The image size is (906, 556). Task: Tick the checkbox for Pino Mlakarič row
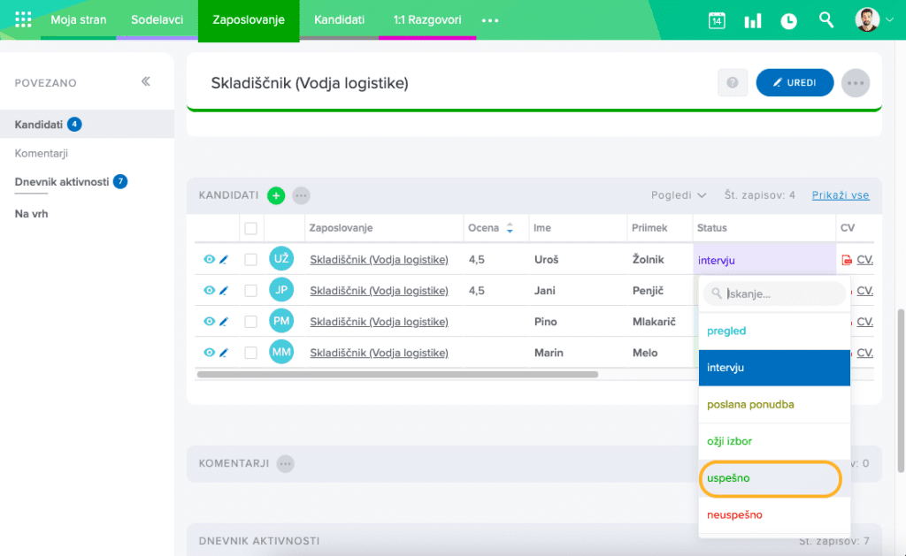251,322
